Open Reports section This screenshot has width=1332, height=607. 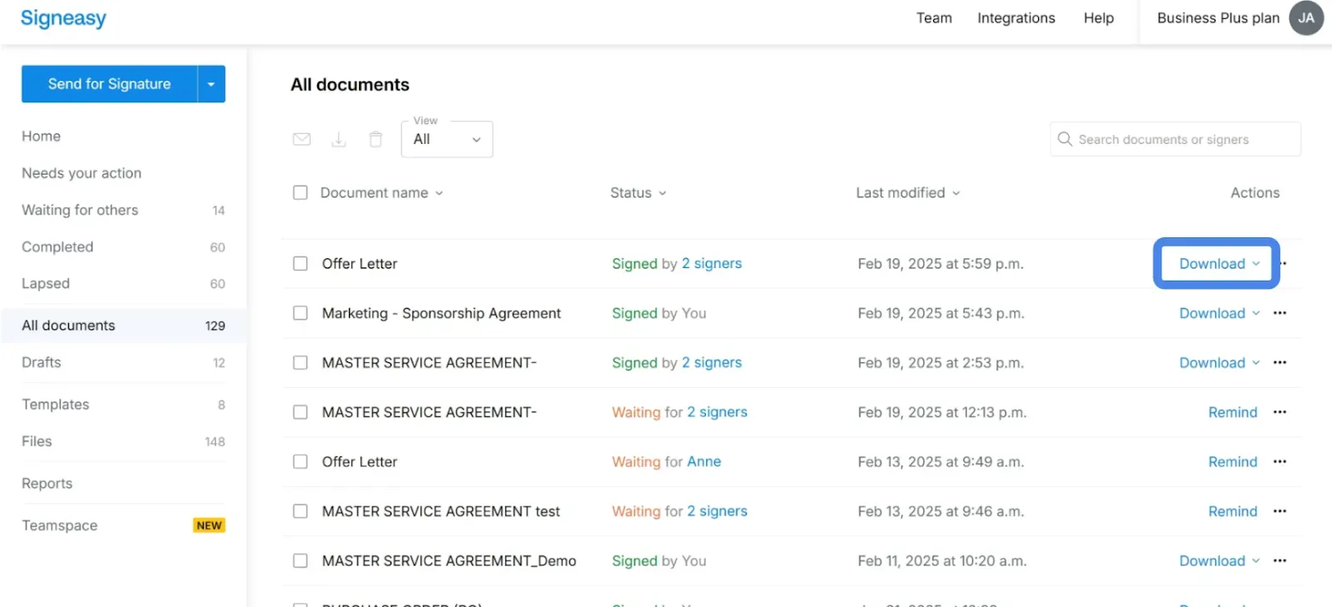[47, 483]
